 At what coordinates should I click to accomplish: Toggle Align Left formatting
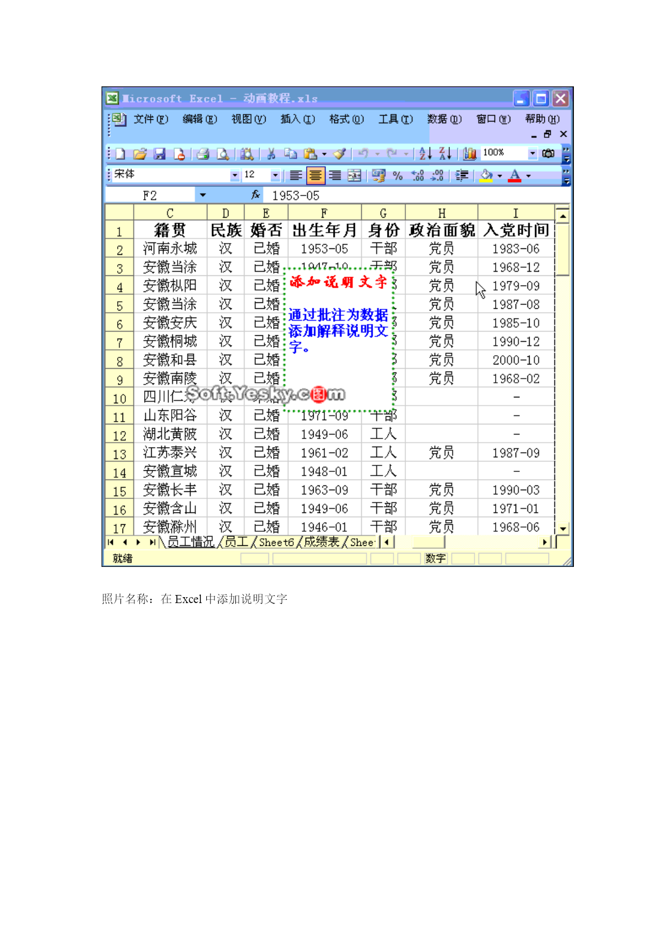click(x=296, y=175)
